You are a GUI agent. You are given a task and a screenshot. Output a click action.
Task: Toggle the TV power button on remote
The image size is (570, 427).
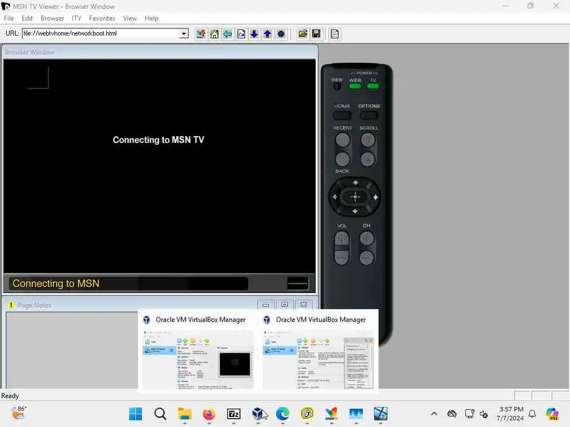point(374,86)
